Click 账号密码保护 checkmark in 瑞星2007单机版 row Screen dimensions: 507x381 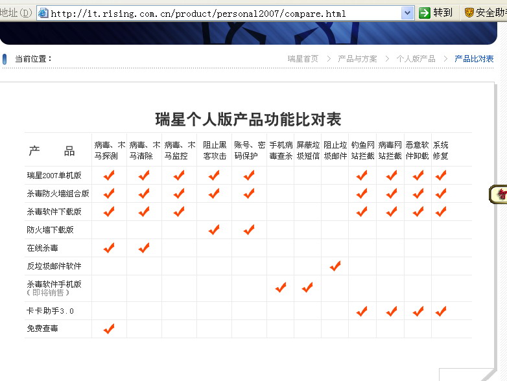[249, 176]
